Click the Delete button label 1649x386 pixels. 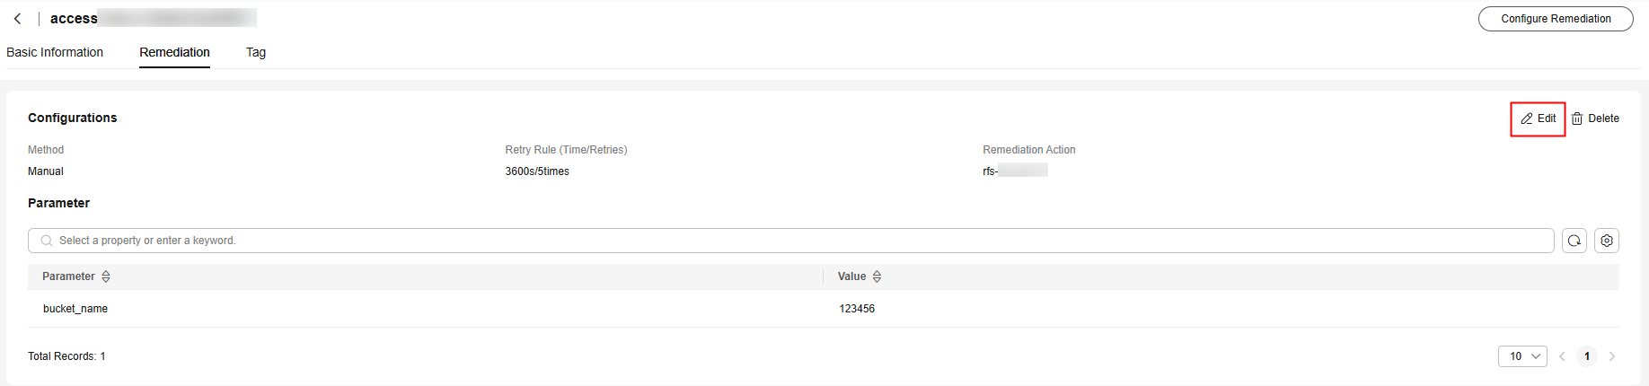tap(1603, 118)
